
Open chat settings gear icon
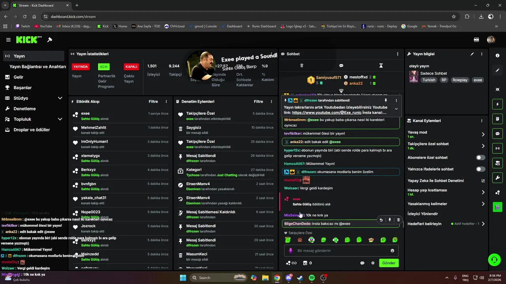click(x=372, y=263)
